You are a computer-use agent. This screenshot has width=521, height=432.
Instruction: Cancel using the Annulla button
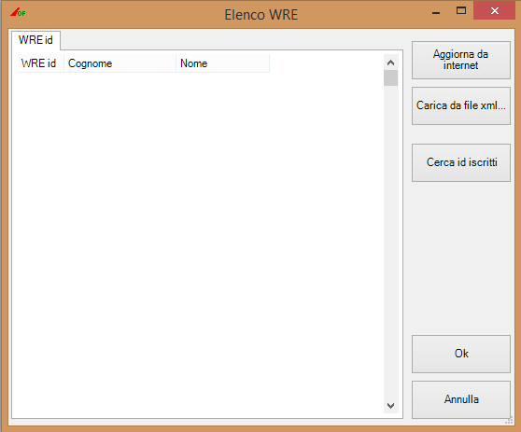(x=461, y=399)
